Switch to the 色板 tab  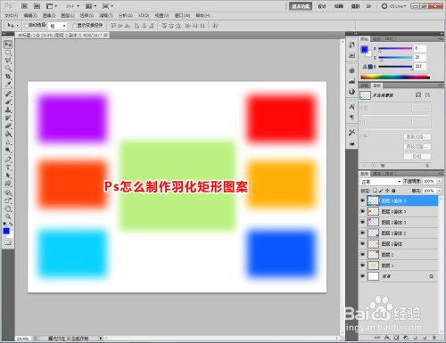376,39
